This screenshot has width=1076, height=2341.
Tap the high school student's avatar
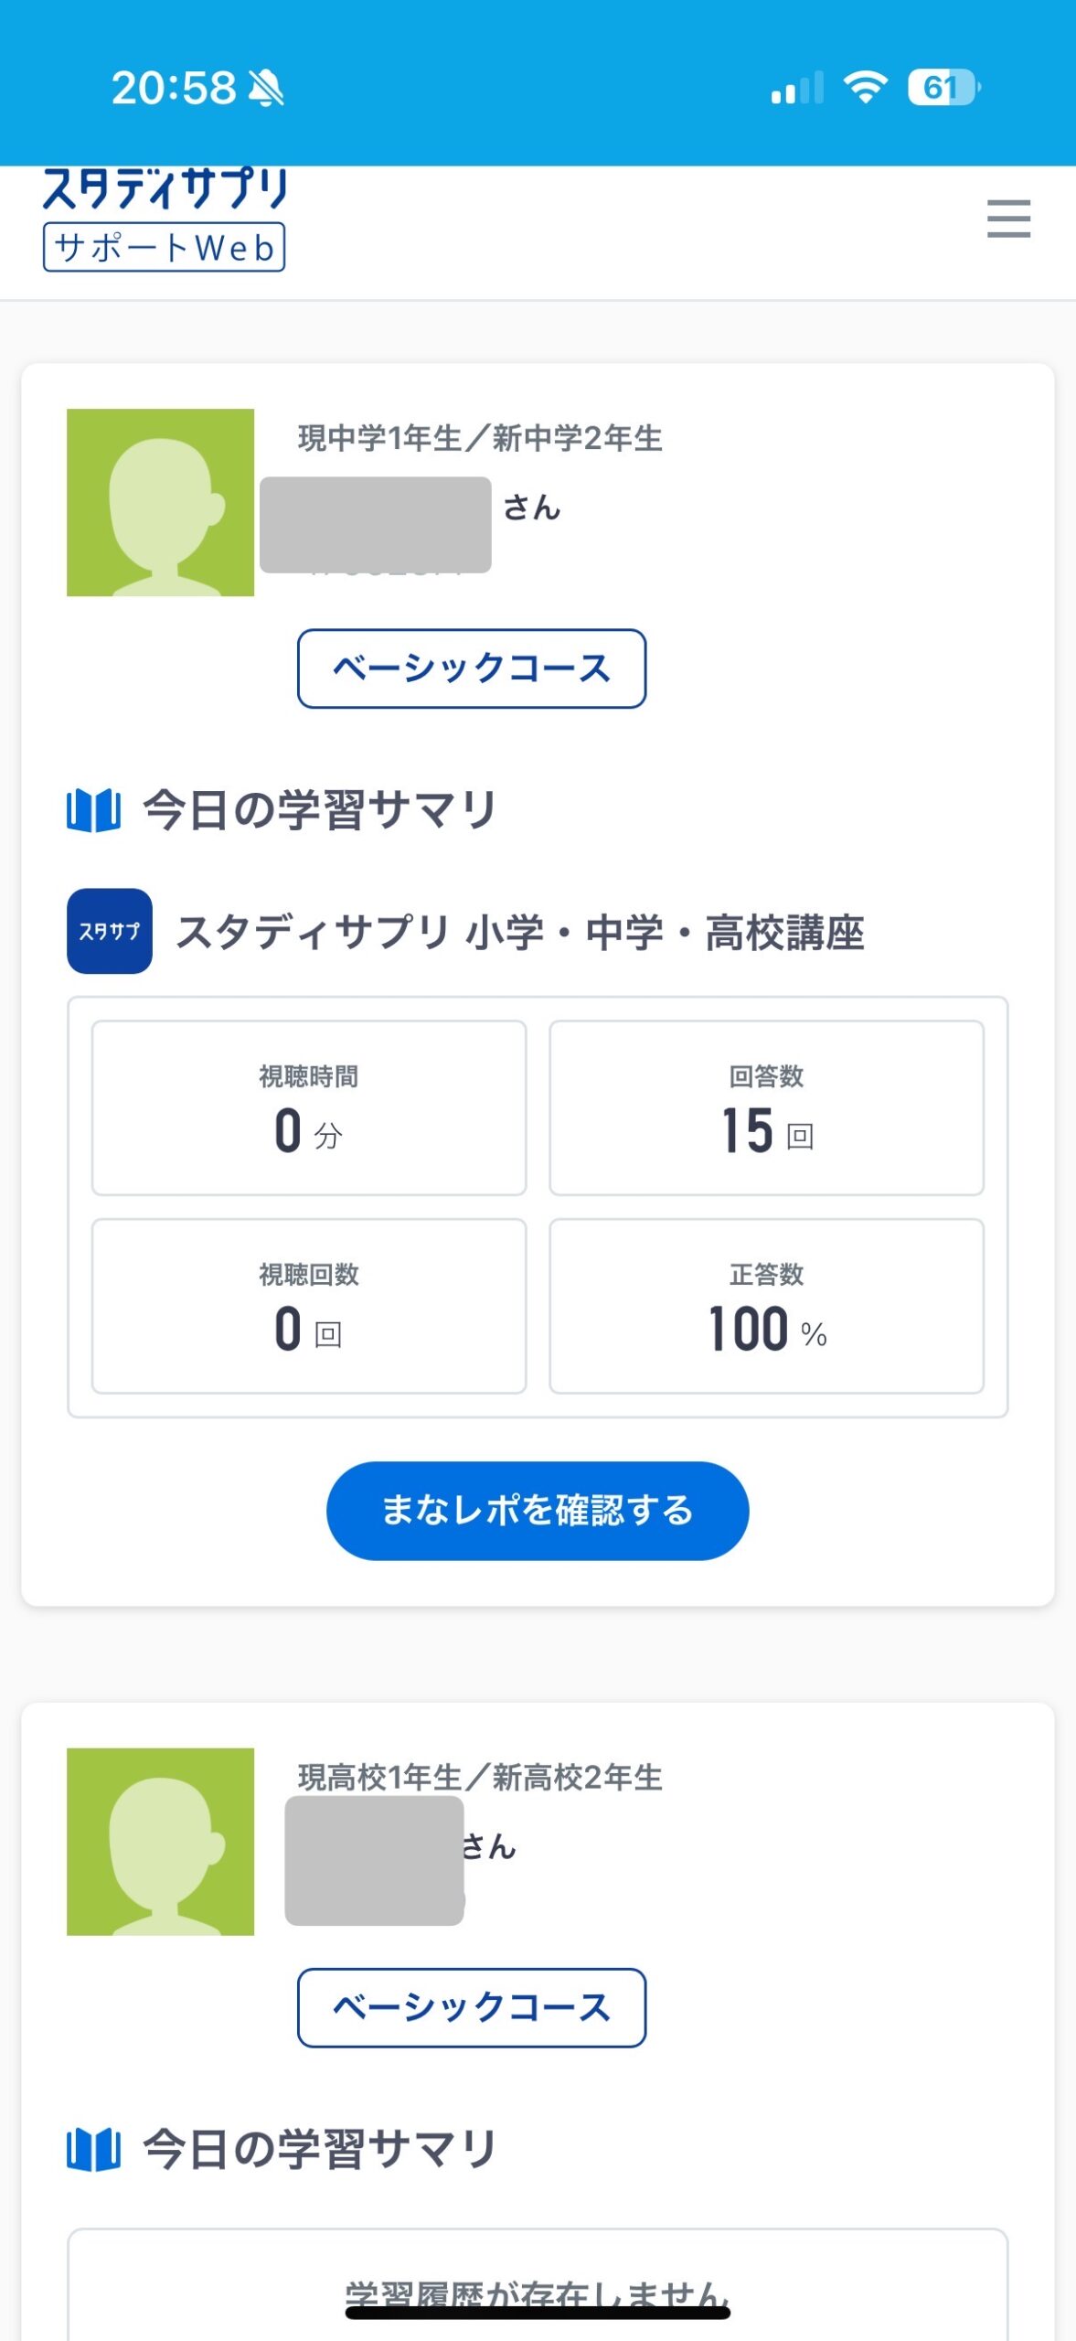click(x=160, y=1841)
